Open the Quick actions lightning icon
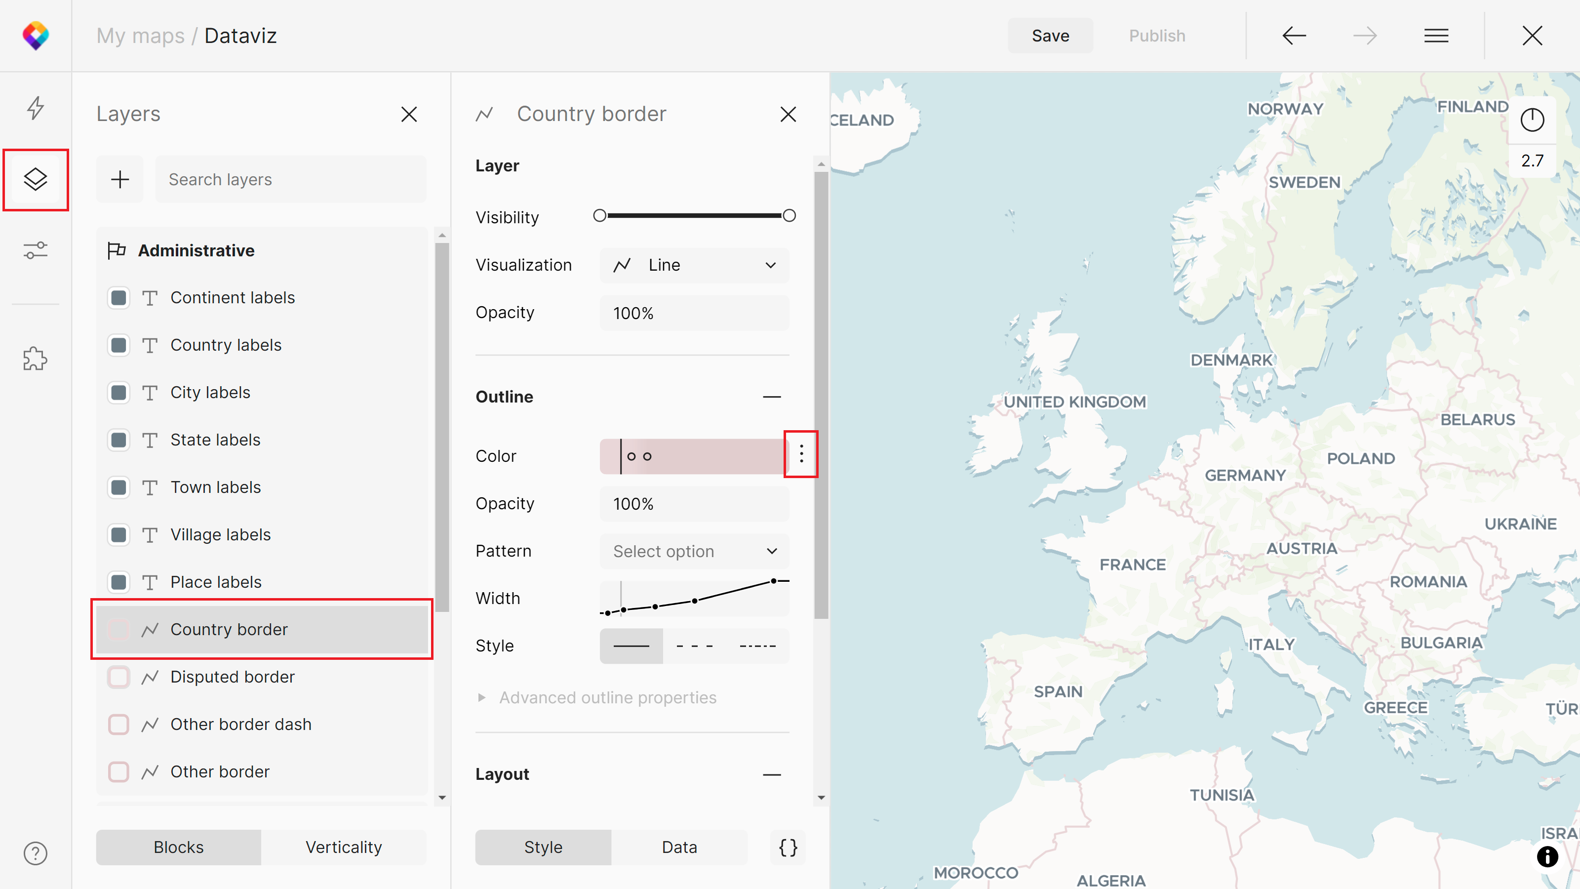The image size is (1580, 889). tap(36, 108)
